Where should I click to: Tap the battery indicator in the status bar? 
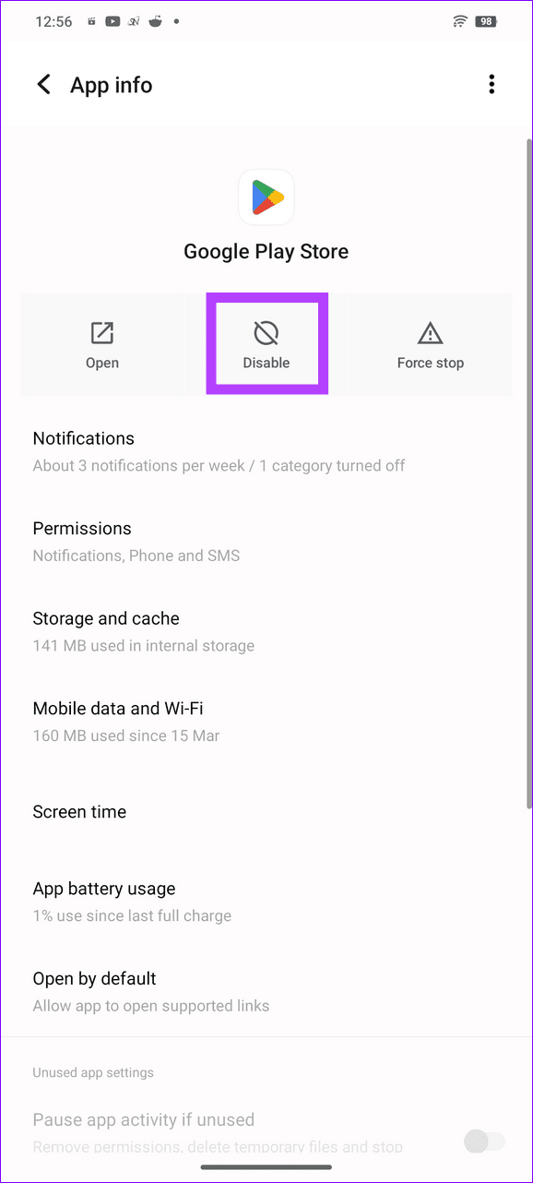point(488,20)
